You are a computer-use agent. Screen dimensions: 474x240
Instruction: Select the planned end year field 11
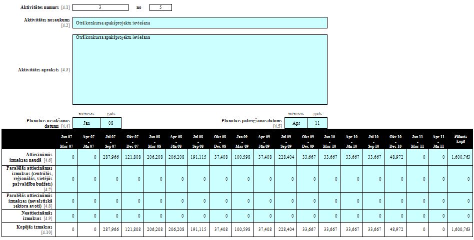tap(318, 123)
